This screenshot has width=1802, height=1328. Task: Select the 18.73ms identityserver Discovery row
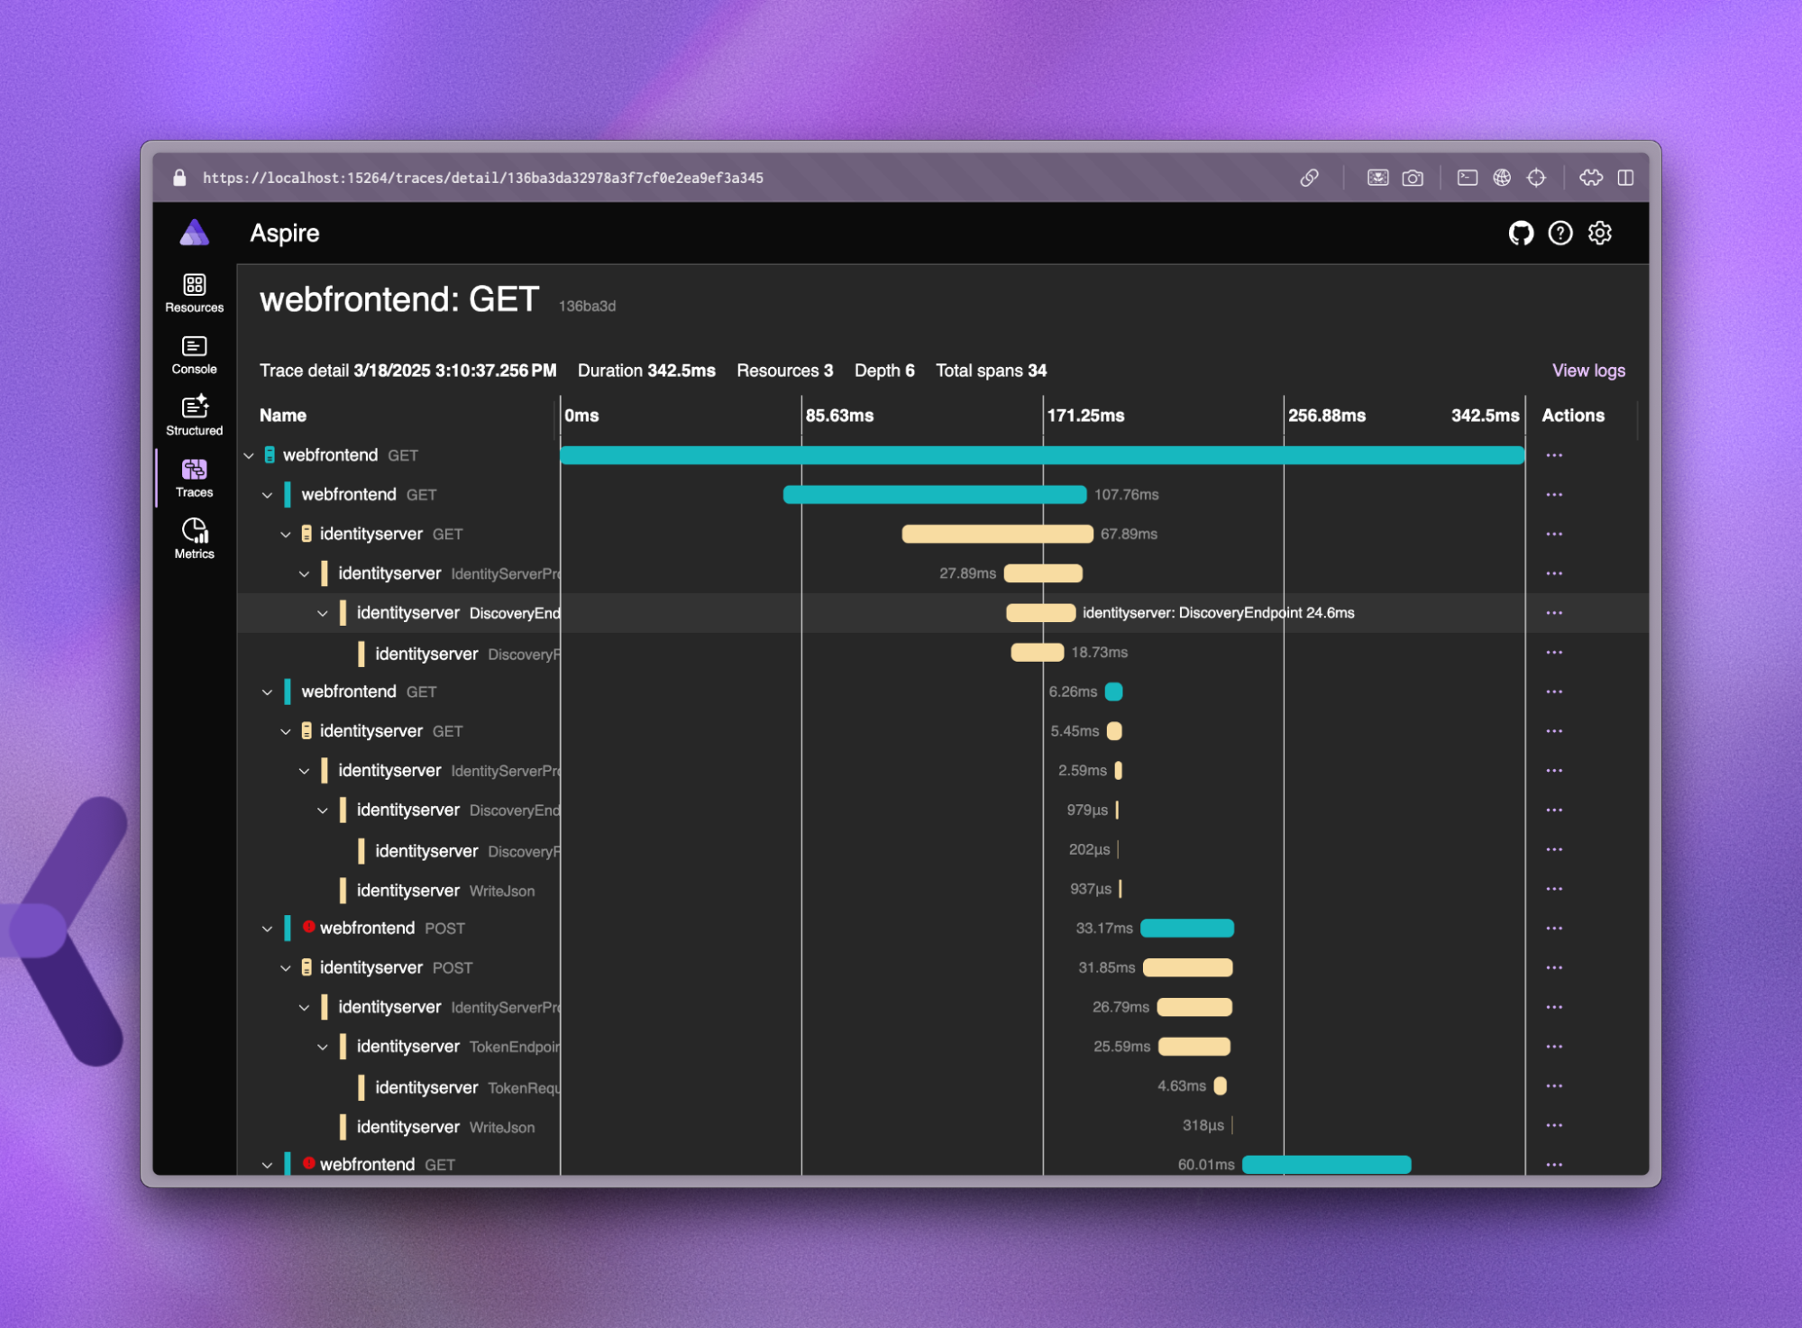[943, 653]
